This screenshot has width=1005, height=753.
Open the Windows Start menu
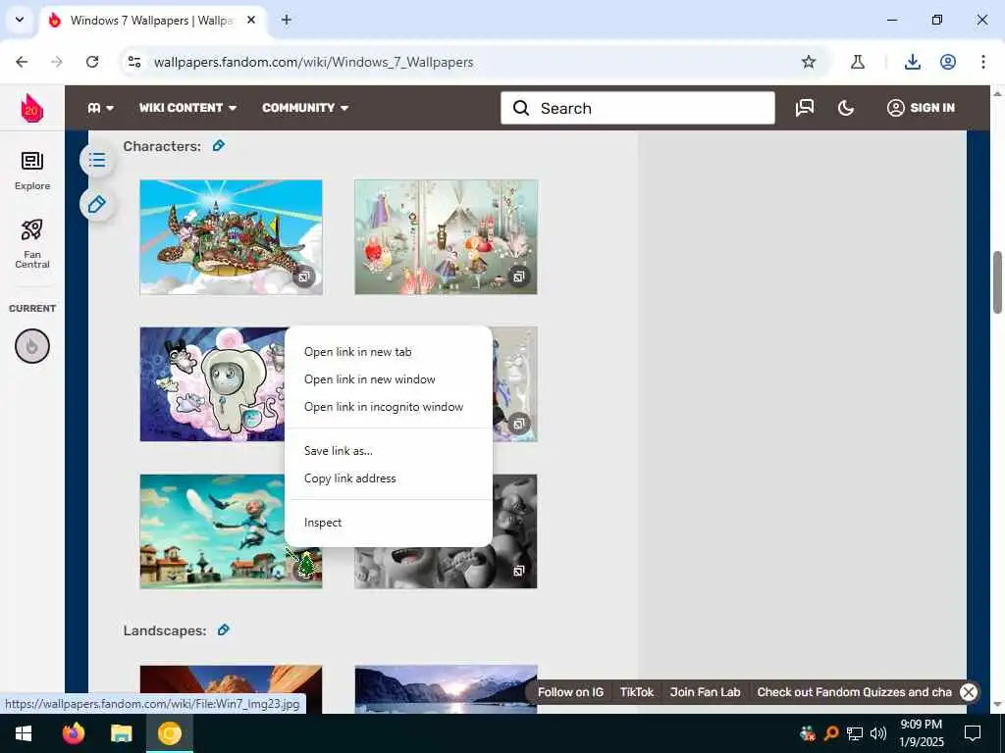coord(24,733)
